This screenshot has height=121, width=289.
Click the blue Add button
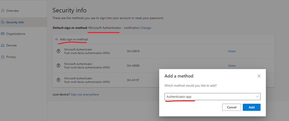pyautogui.click(x=251, y=107)
